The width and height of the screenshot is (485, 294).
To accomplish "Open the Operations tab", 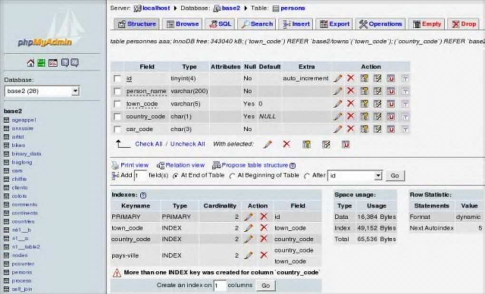I will [x=380, y=24].
